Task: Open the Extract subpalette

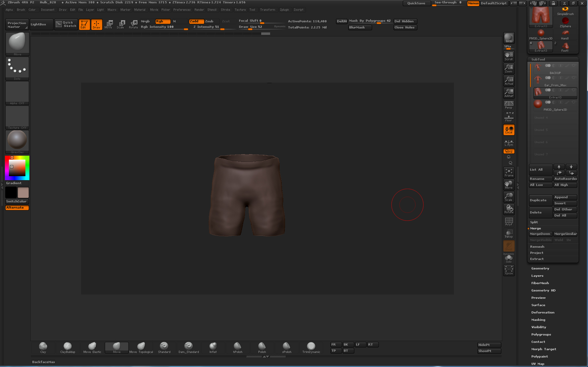Action: point(537,259)
